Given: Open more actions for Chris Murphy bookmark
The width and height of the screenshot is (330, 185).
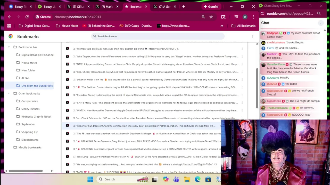Looking at the screenshot, I should tap(242, 64).
